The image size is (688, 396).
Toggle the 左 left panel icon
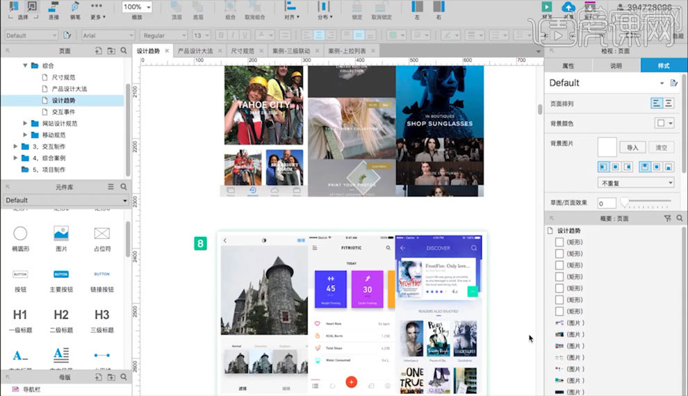pyautogui.click(x=417, y=6)
